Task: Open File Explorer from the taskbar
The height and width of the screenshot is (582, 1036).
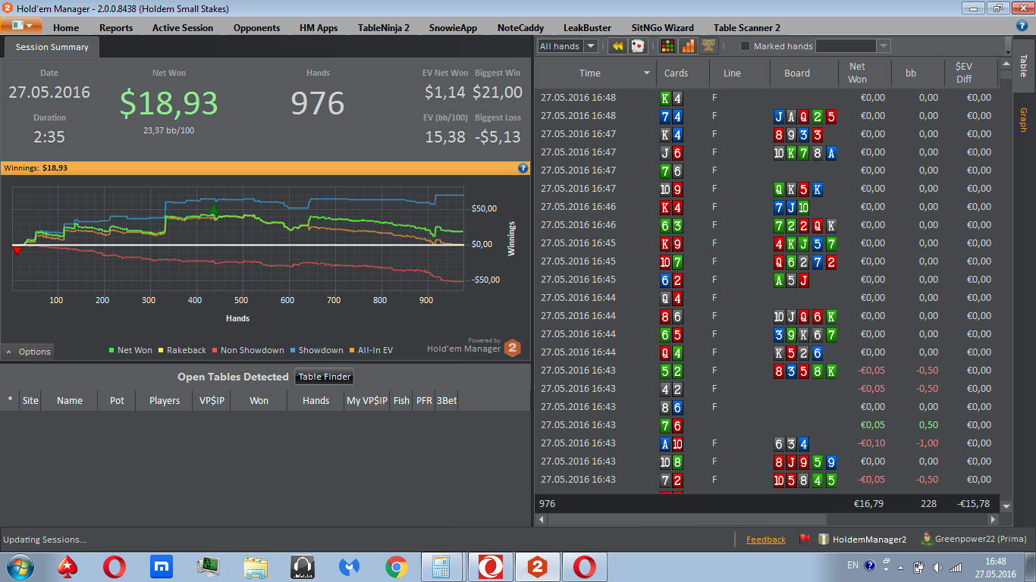Action: click(256, 566)
